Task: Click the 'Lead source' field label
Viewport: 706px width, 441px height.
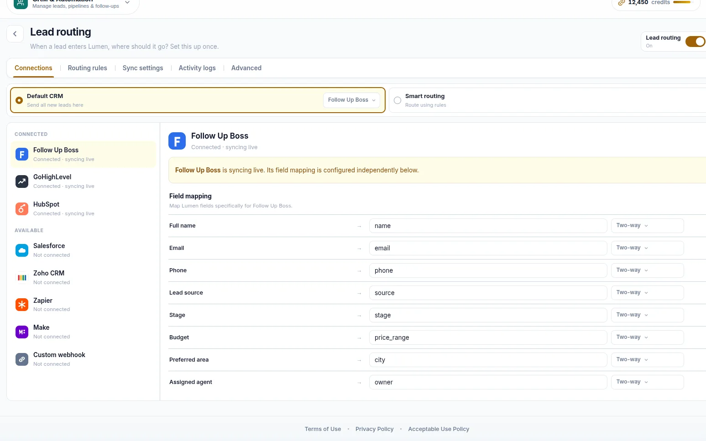Action: tap(186, 293)
